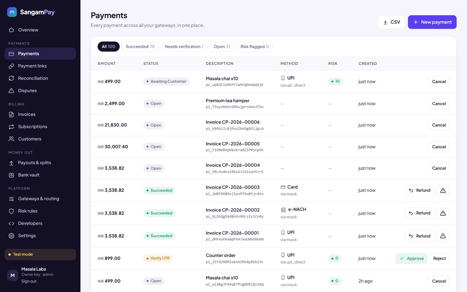Switch to the Succeeded 78 tab
467x292 pixels.
coord(140,47)
